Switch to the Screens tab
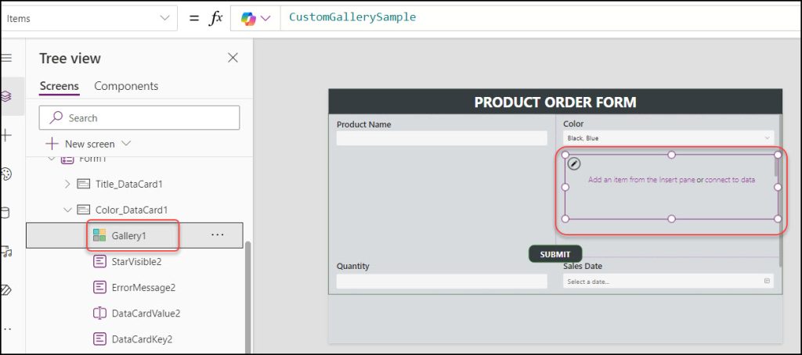Image resolution: width=802 pixels, height=355 pixels. [60, 86]
